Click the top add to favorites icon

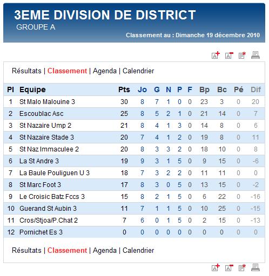click(x=242, y=56)
